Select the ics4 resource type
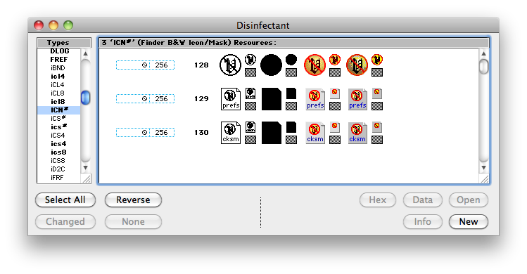 click(59, 144)
